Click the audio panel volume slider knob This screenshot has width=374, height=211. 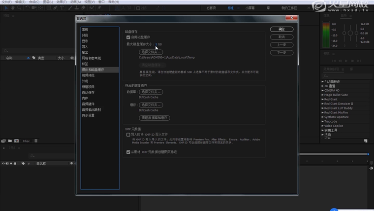click(x=350, y=34)
